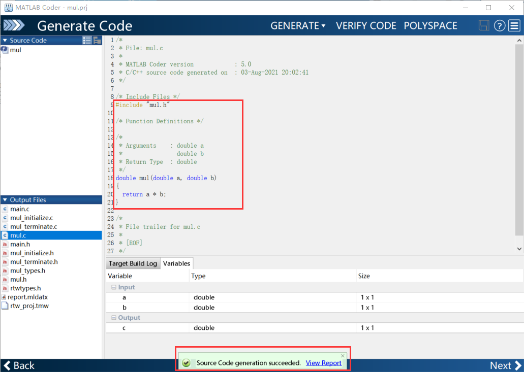Collapse the Output Files panel
The image size is (524, 372).
pyautogui.click(x=5, y=200)
